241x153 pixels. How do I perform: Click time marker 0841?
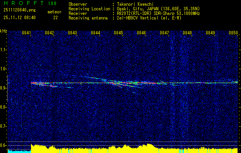tap(26, 33)
